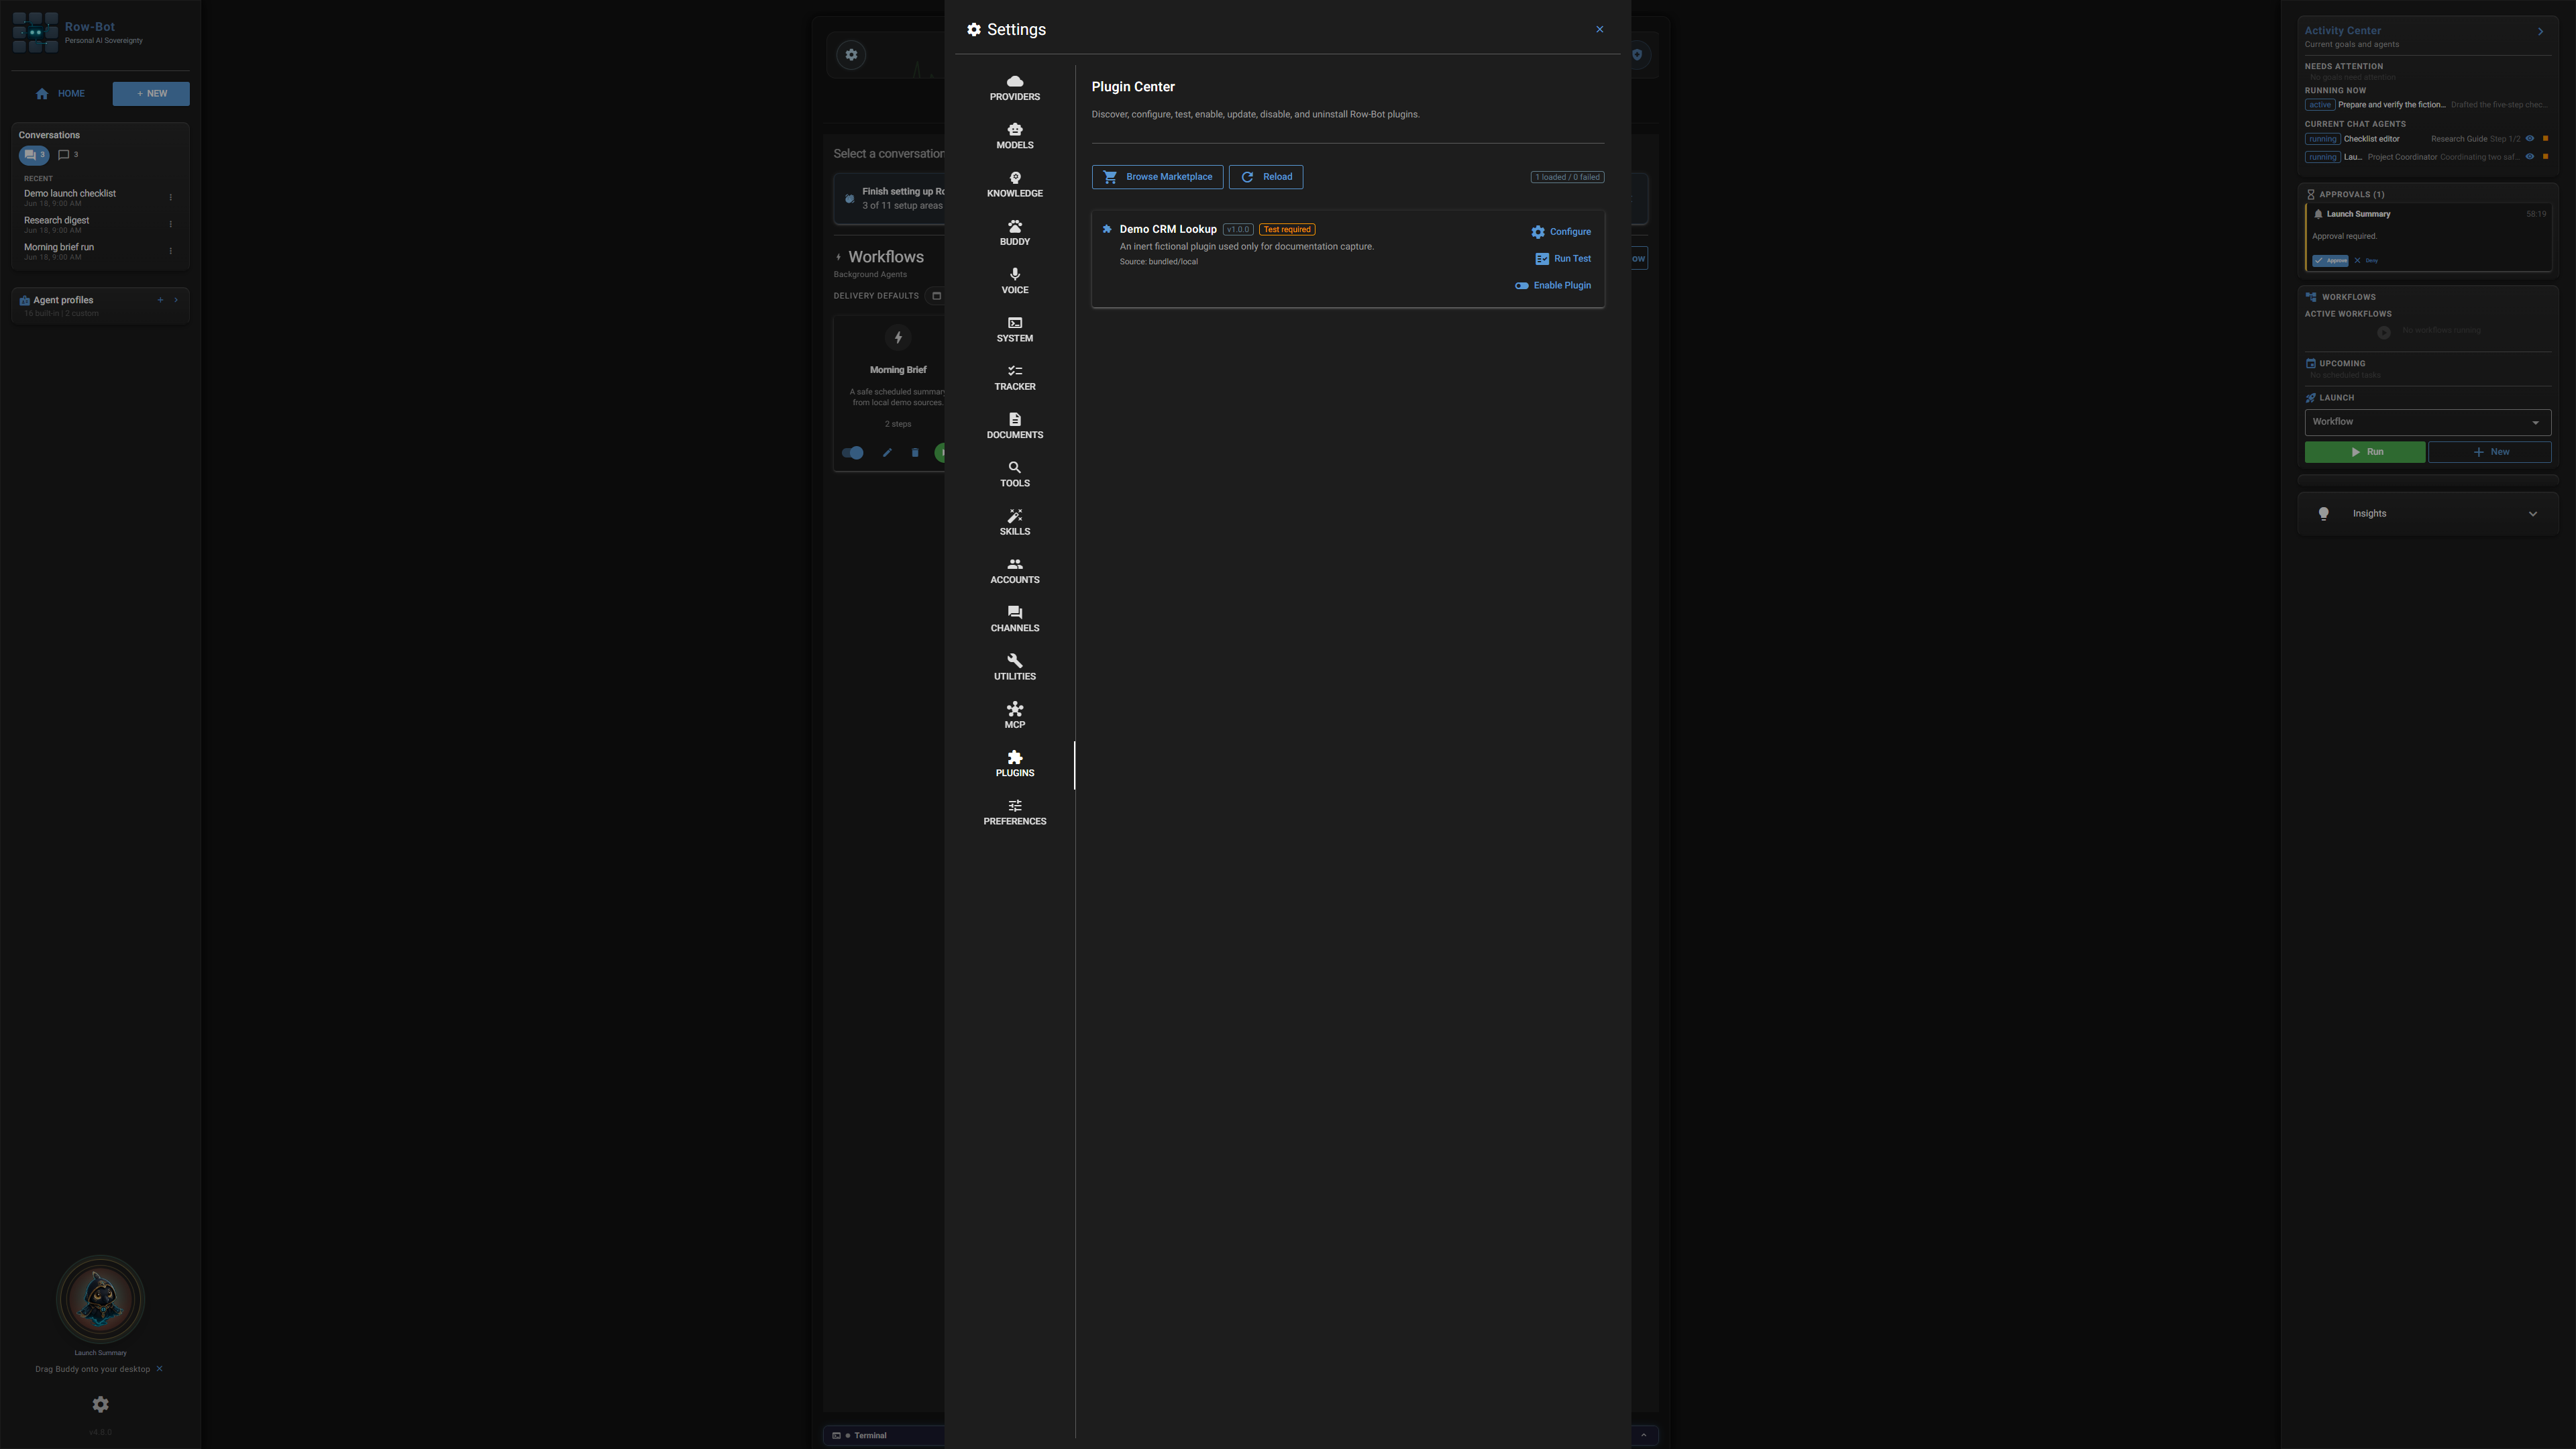Open options menu for Research digest

coord(171,225)
